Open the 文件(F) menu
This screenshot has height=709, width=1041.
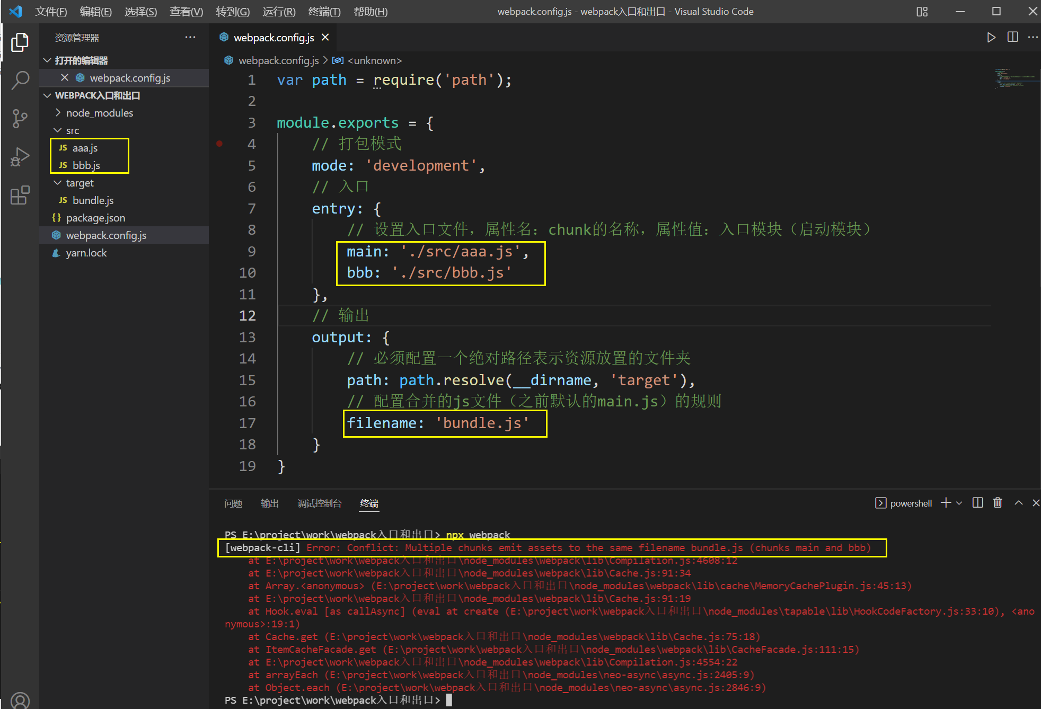pos(51,12)
